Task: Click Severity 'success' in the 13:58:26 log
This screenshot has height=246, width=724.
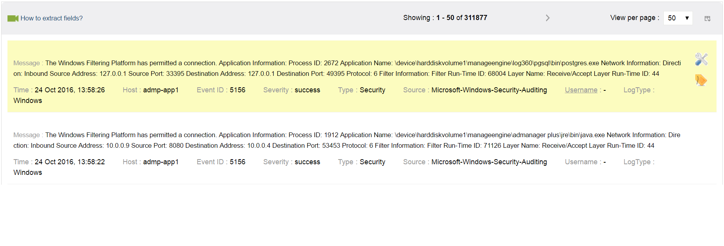Action: click(x=307, y=90)
